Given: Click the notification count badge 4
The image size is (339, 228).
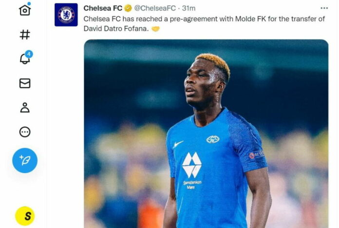Looking at the screenshot, I should [29, 54].
